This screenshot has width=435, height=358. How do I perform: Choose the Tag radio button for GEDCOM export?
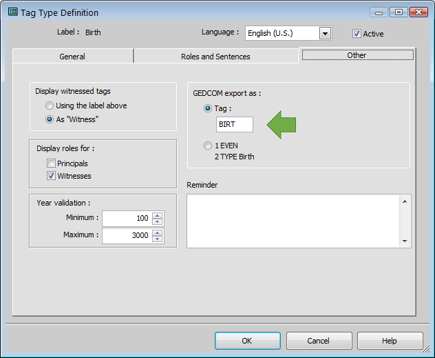pos(208,108)
